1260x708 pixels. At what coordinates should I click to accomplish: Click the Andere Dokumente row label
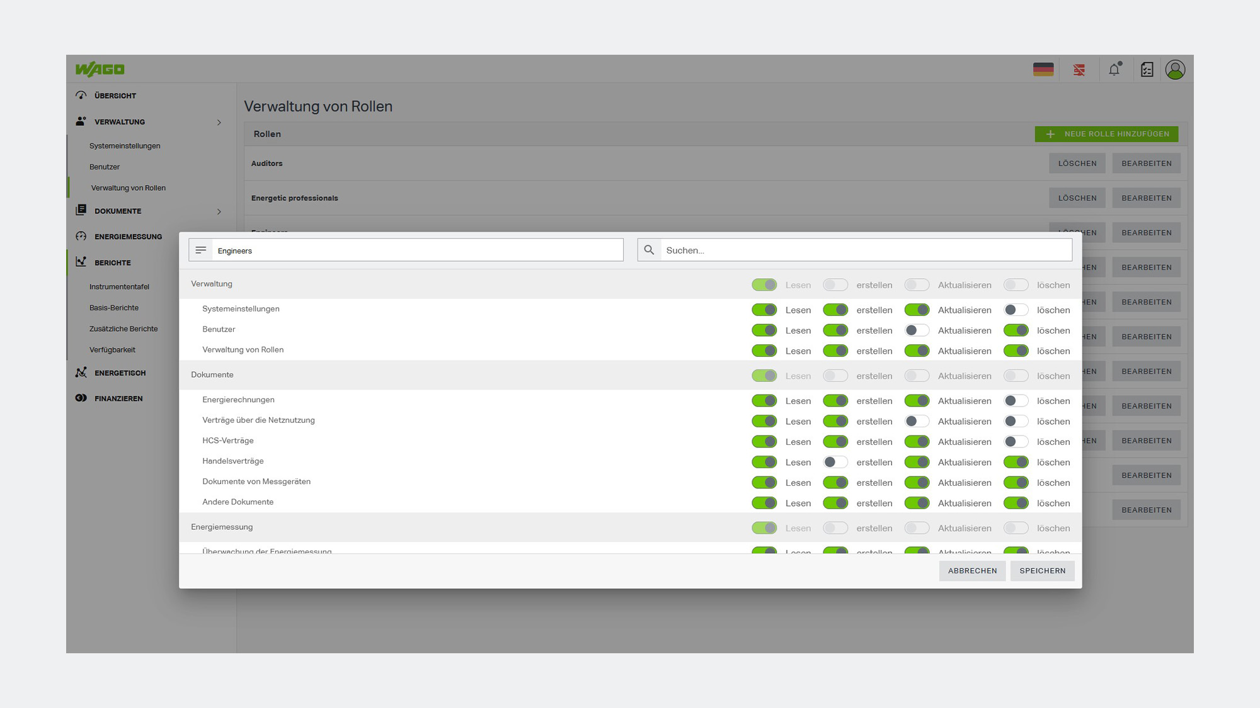[238, 502]
